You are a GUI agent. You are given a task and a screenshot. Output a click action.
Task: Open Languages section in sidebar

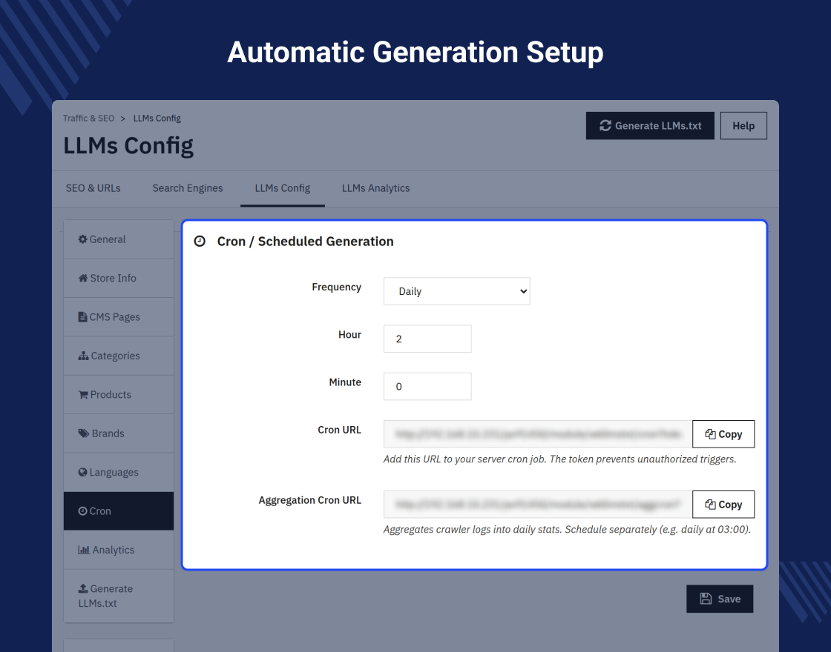click(119, 472)
